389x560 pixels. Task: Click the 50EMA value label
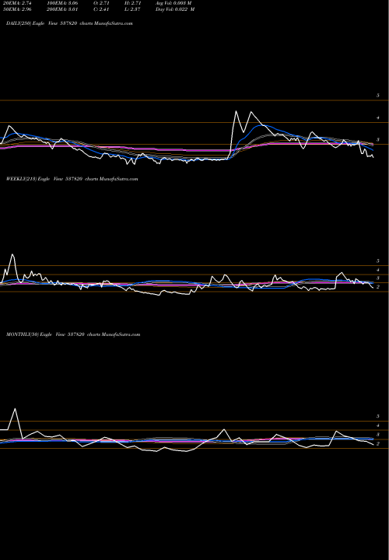tap(17, 9)
